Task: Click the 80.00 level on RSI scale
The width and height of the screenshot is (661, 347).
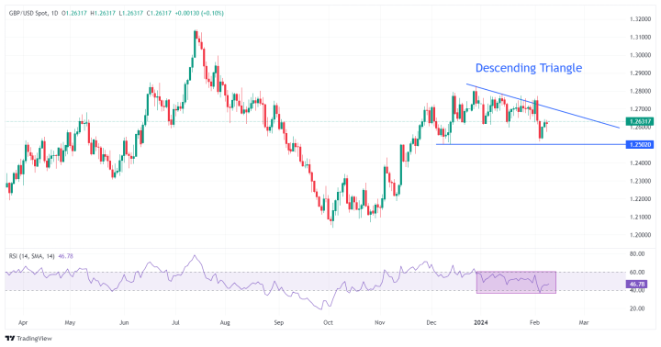Action: point(636,253)
